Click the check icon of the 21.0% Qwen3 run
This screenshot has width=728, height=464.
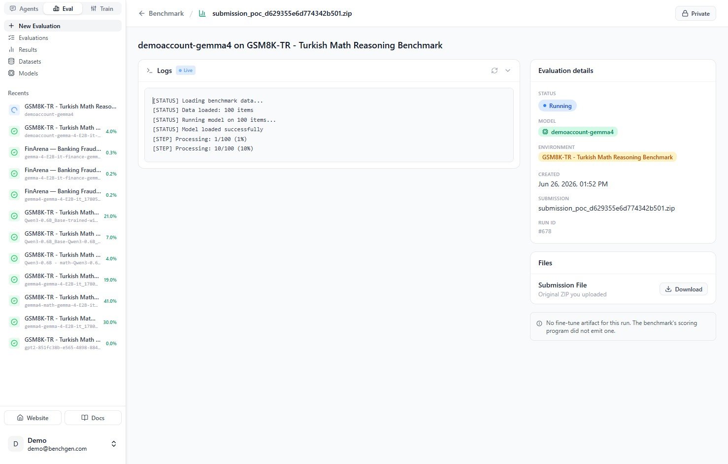click(14, 216)
